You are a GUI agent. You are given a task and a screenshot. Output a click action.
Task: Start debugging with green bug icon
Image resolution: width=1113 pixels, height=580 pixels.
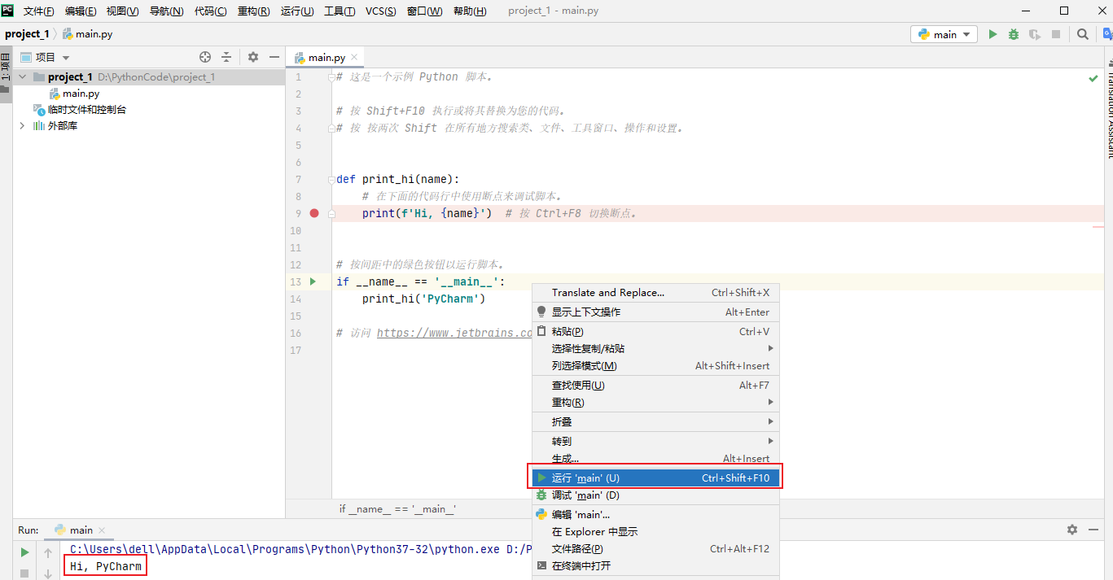point(1014,34)
